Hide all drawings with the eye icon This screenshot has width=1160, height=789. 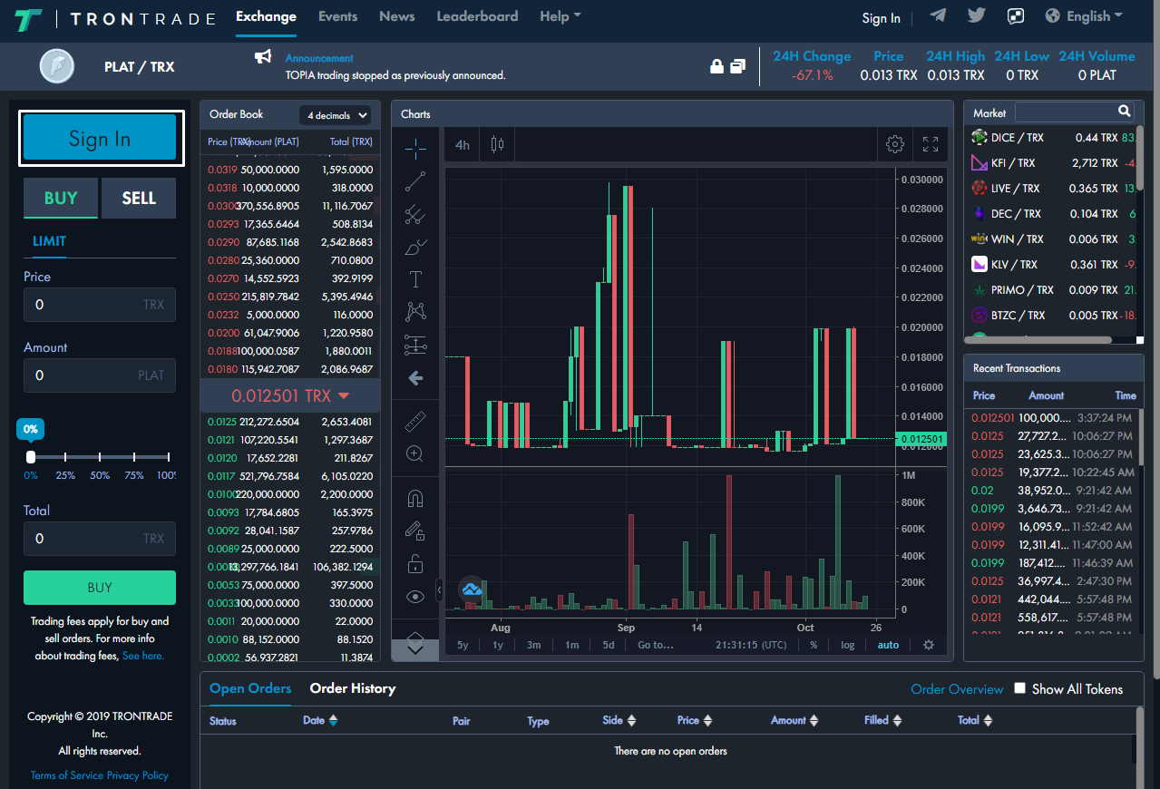point(415,597)
